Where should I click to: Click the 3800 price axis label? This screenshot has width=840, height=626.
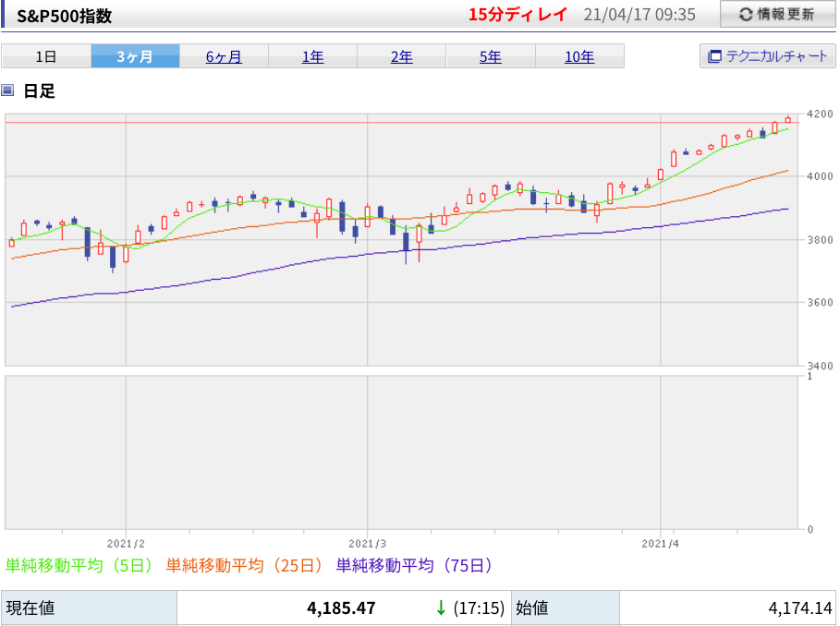pos(821,240)
